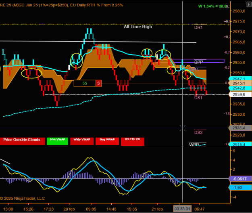Image resolution: width=252 pixels, height=213 pixels.
Task: Click the 2915,4 cyan price marker
Action: point(240,144)
